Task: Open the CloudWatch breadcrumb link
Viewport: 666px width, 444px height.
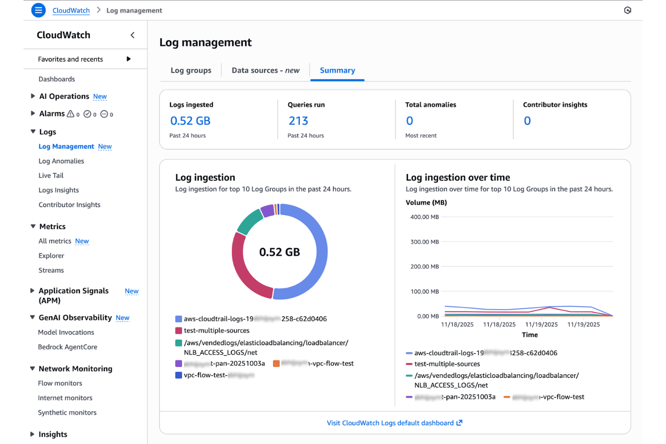Action: click(71, 10)
